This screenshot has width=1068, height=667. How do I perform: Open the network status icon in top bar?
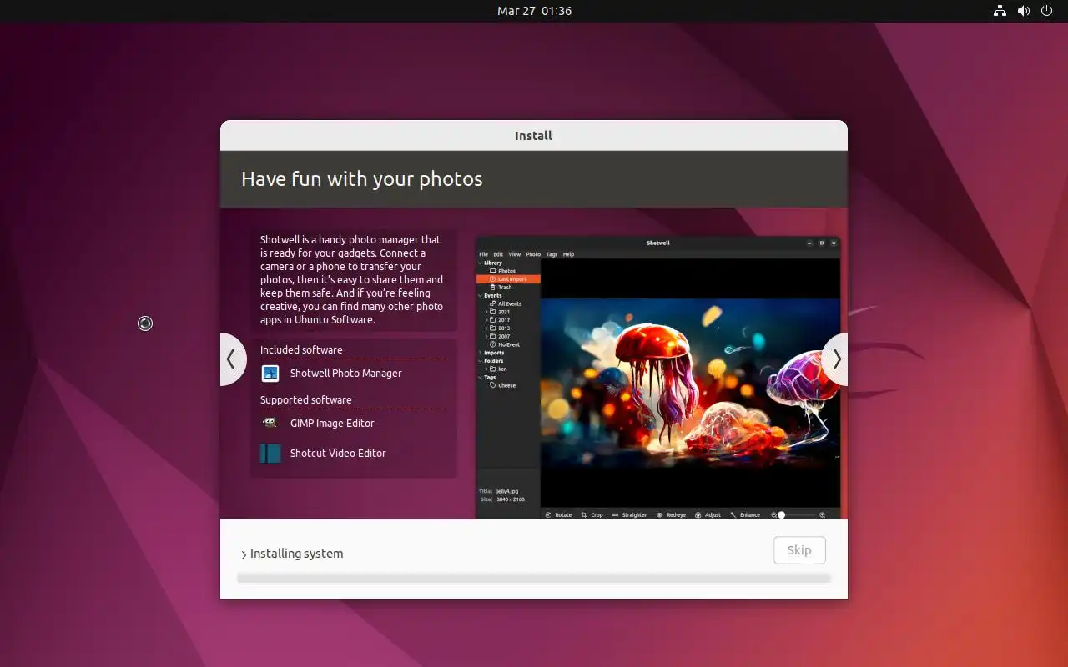point(1000,11)
